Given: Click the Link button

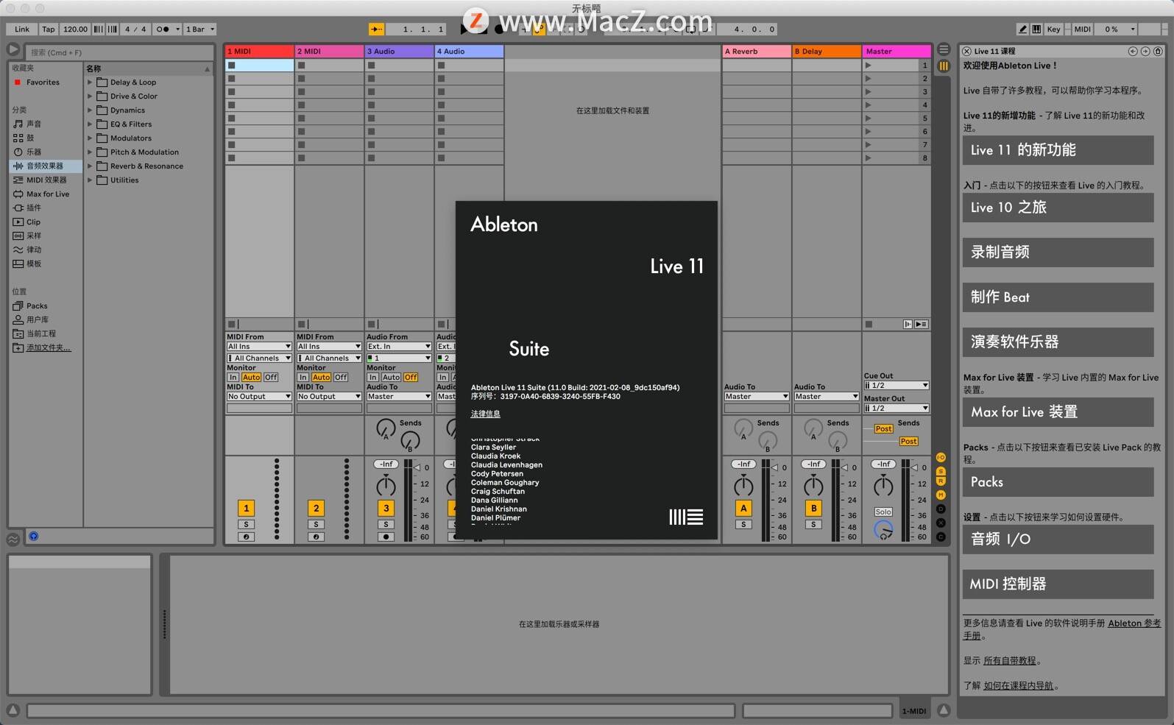Looking at the screenshot, I should point(22,29).
